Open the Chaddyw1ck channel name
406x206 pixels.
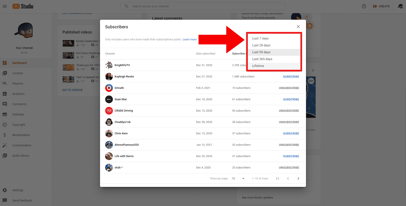pos(123,122)
